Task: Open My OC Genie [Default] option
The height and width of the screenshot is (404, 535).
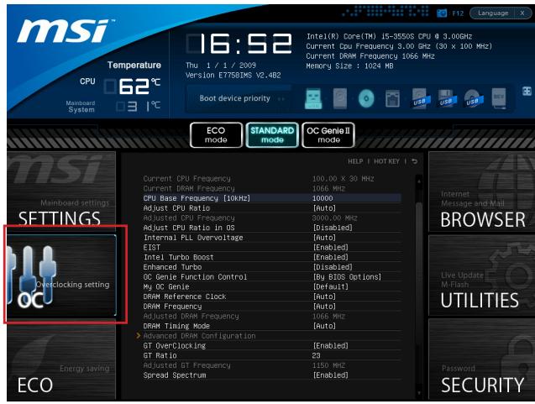Action: tap(331, 287)
